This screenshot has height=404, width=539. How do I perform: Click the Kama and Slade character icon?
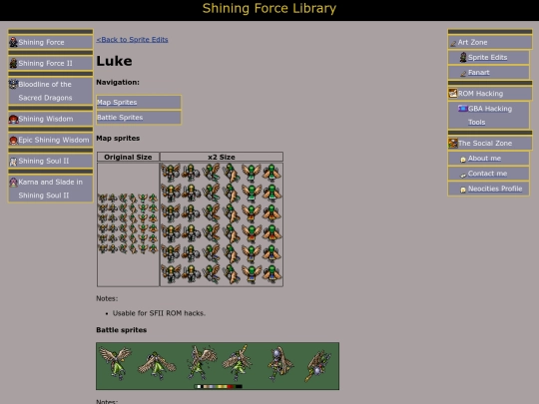13,183
